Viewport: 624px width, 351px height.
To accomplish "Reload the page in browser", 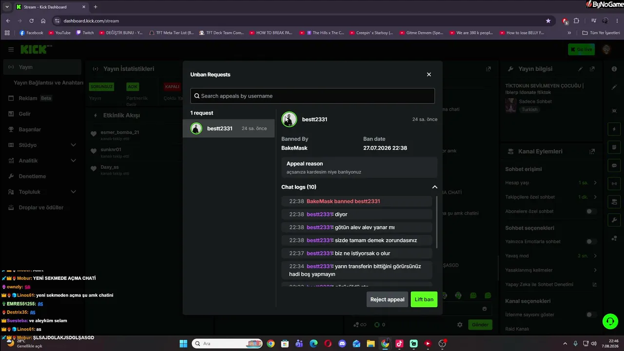I will point(32,21).
